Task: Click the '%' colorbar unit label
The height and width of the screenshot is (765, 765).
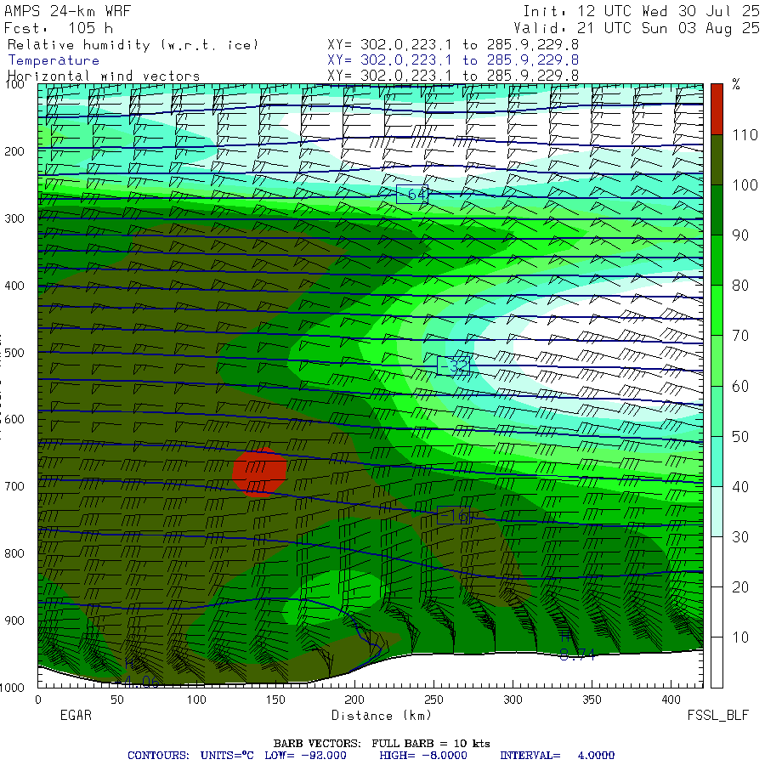Action: 736,84
